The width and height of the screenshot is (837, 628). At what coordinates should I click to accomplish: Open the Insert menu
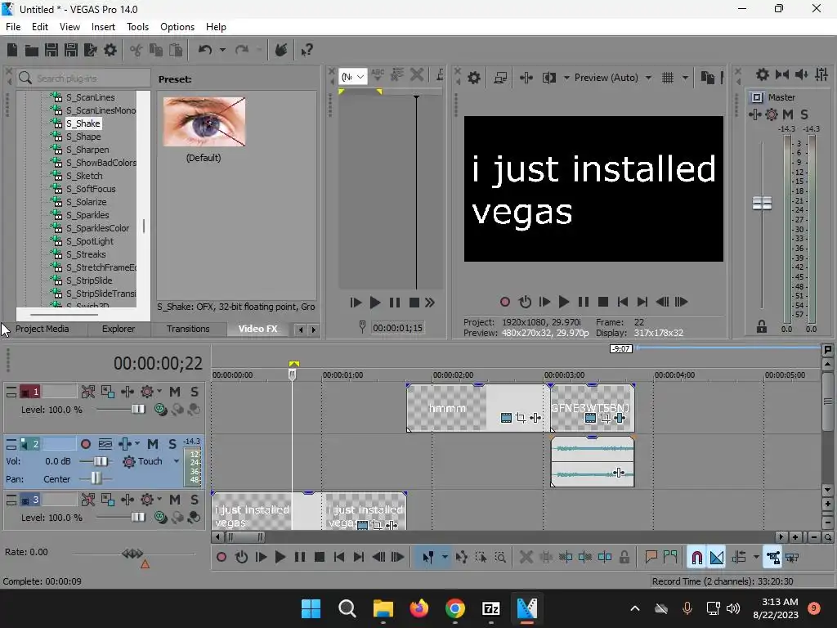tap(103, 27)
